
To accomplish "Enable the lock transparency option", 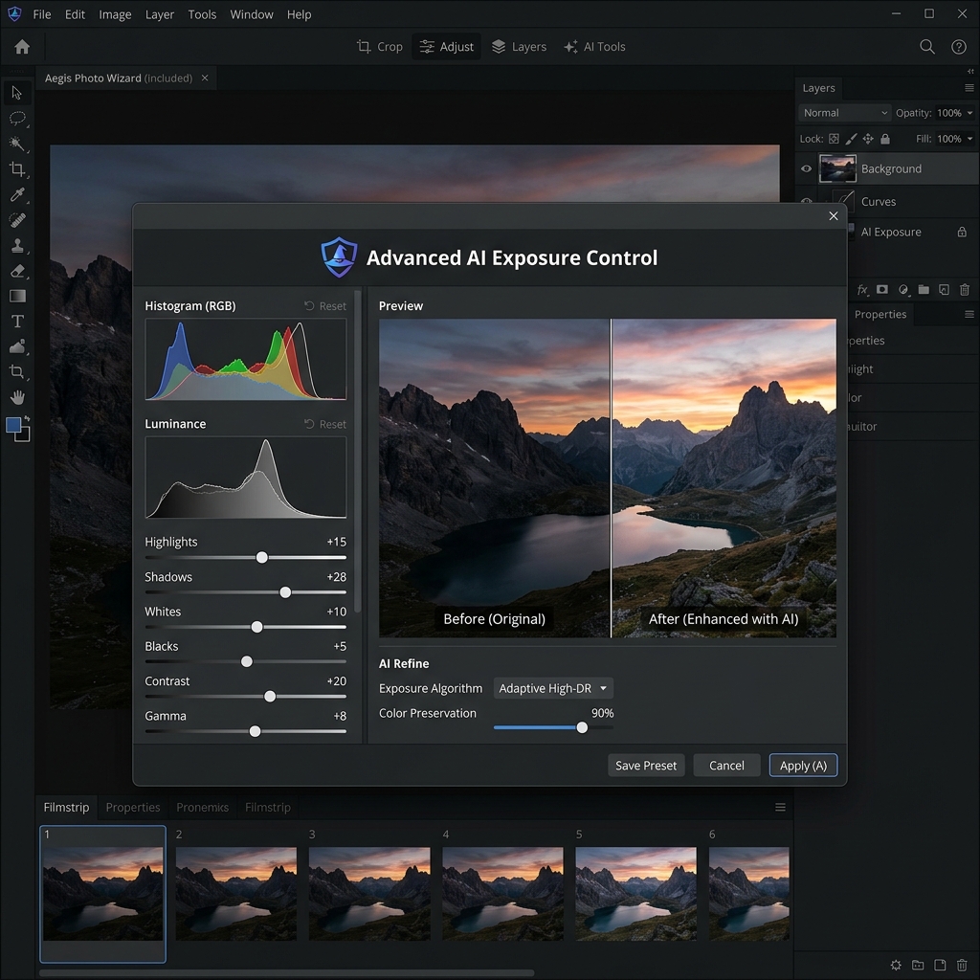I will coord(833,139).
